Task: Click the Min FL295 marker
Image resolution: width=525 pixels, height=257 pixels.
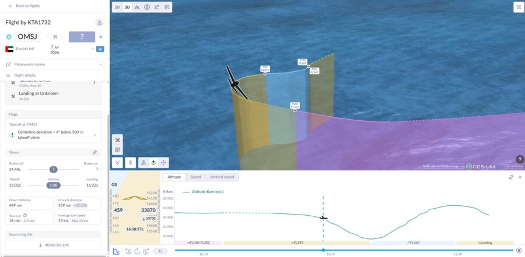Action: point(265,69)
